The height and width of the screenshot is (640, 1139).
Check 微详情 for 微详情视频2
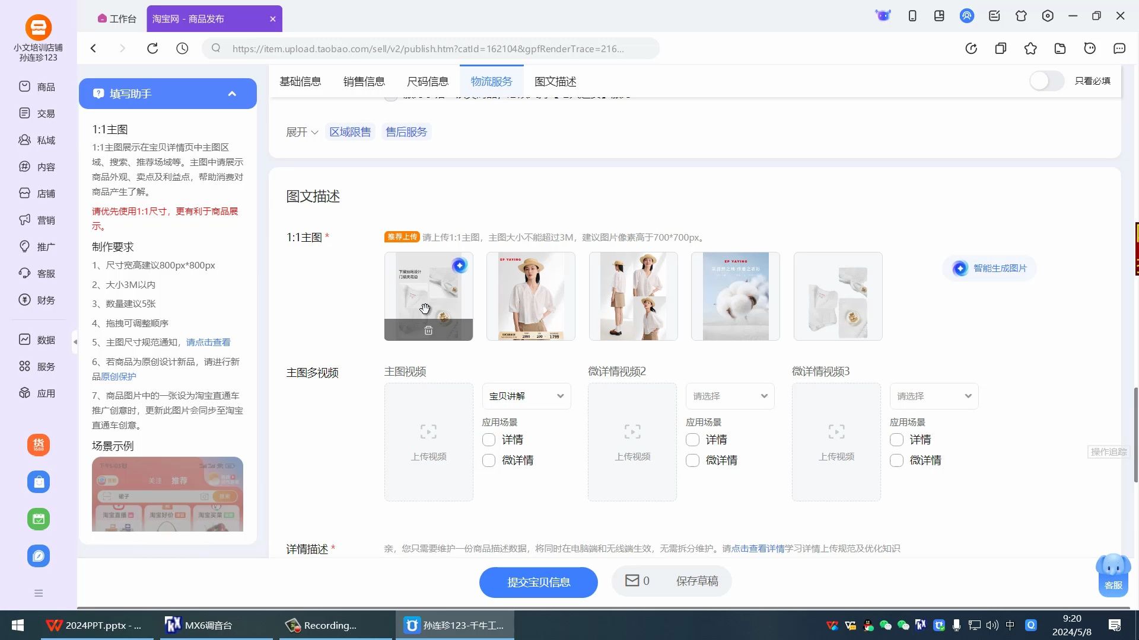coord(692,460)
